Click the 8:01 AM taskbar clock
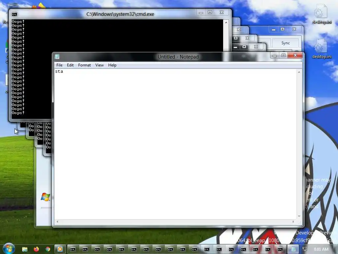 (x=321, y=249)
